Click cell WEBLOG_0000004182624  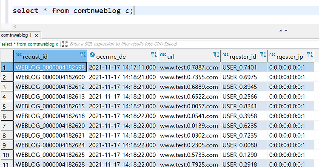(50, 145)
